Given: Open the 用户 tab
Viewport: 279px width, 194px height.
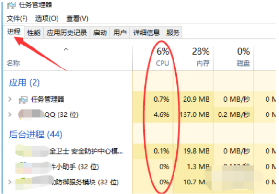Looking at the screenshot, I should click(120, 33).
